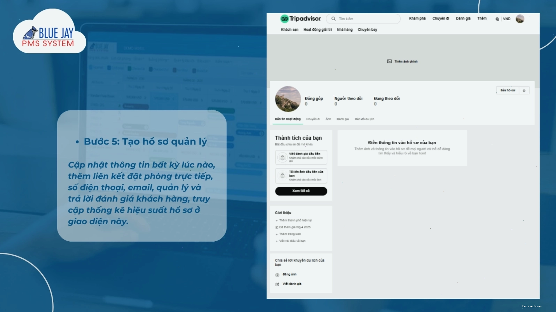Click the Thành tích của bạn heading
This screenshot has width=556, height=312.
tap(298, 138)
